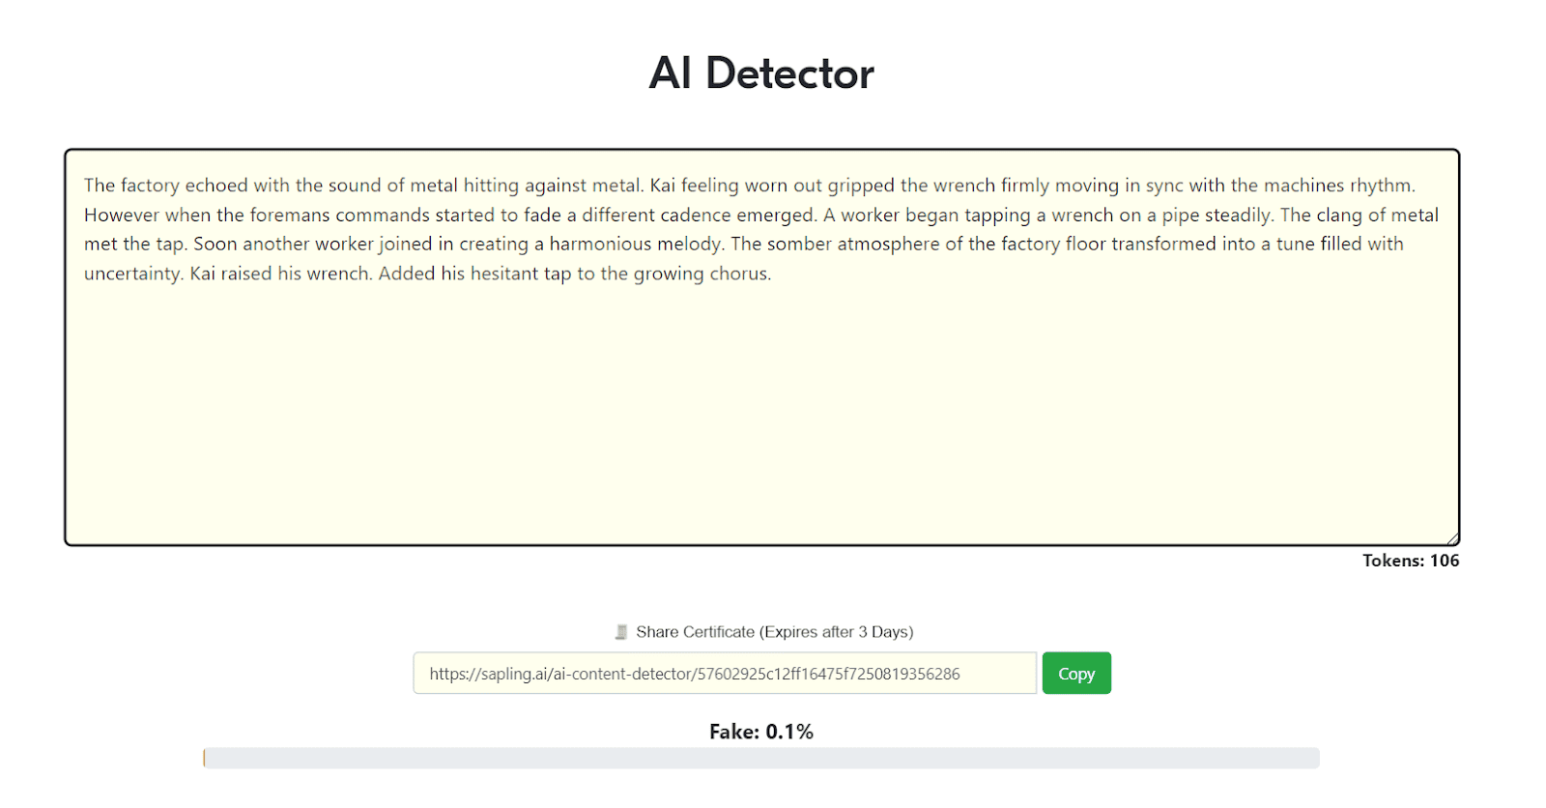Viewport: 1546px width, 808px height.
Task: Click the orange marker at progress bar start
Action: click(204, 758)
